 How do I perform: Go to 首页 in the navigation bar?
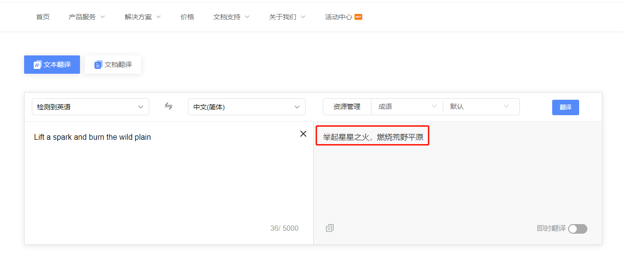tap(43, 17)
